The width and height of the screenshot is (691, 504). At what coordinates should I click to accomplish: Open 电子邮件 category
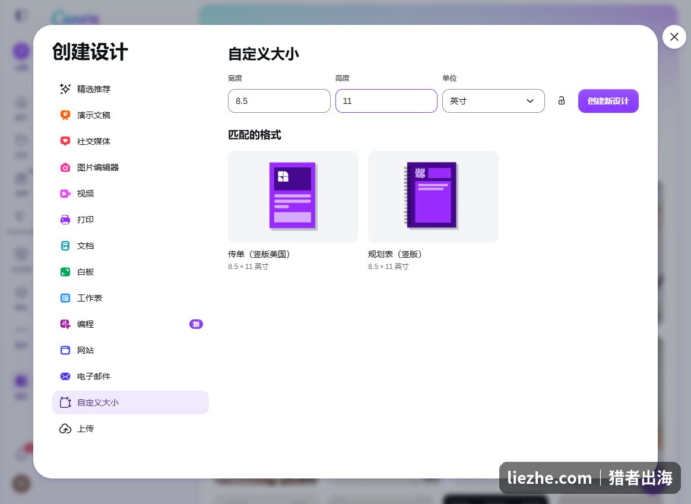[131, 376]
